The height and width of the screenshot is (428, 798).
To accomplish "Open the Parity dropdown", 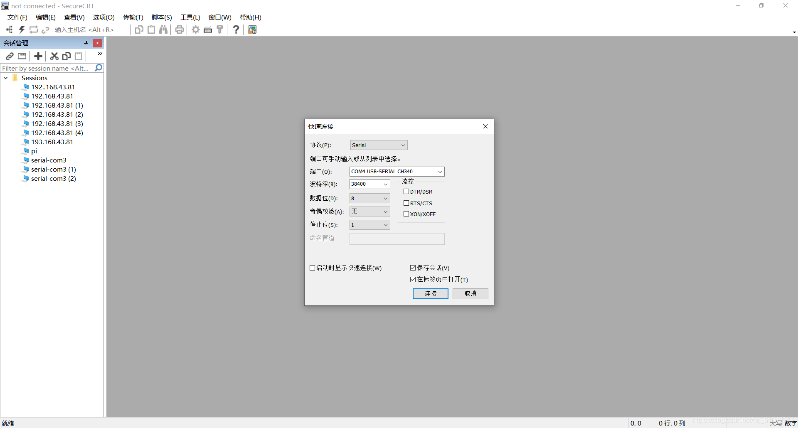I will pyautogui.click(x=369, y=212).
